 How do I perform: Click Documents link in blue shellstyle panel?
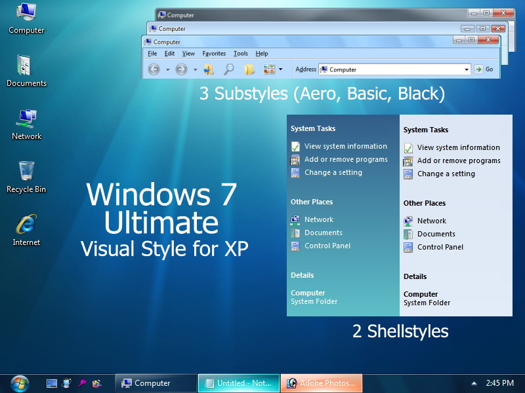[x=324, y=233]
